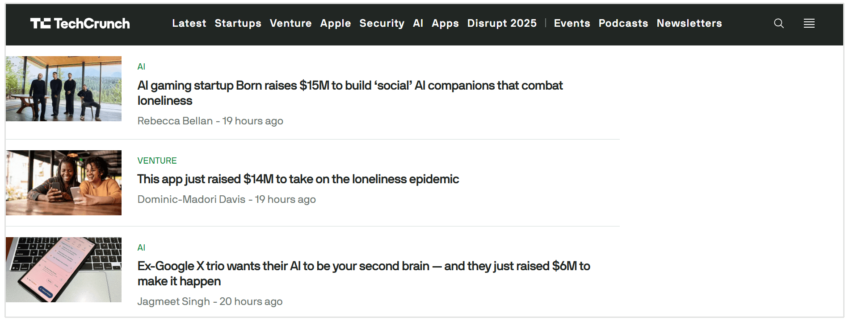The image size is (849, 321).
Task: Open the Venture section in the navbar
Action: tap(291, 23)
